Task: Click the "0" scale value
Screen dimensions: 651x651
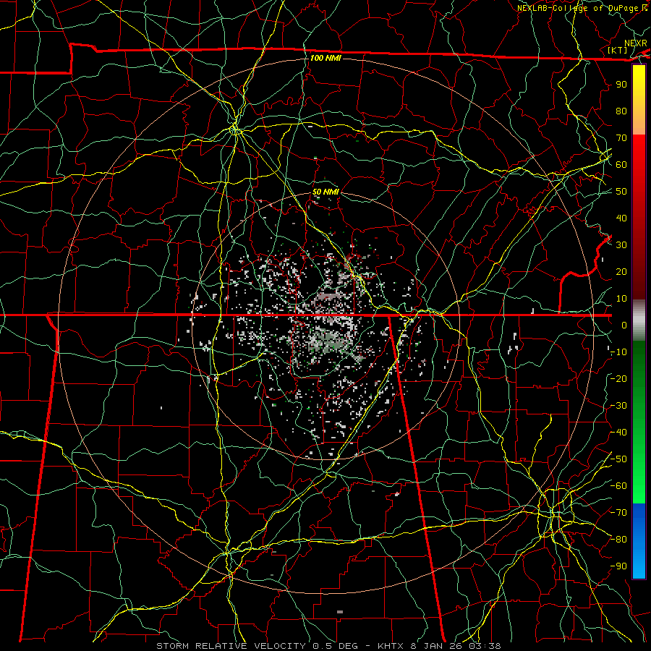Action: click(x=624, y=325)
